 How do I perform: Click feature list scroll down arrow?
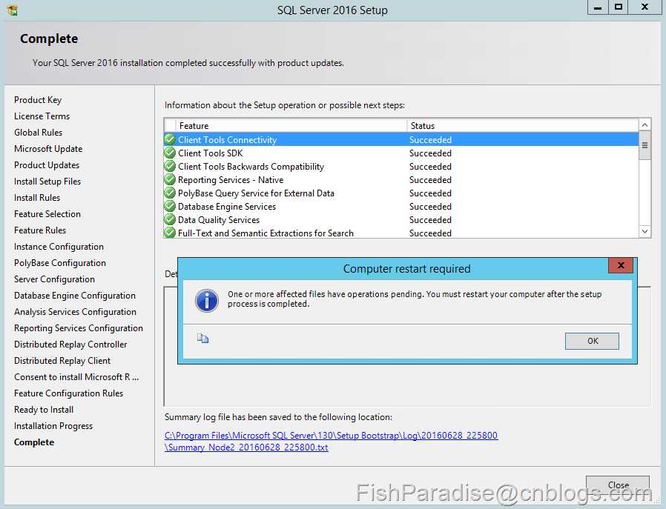(x=644, y=231)
